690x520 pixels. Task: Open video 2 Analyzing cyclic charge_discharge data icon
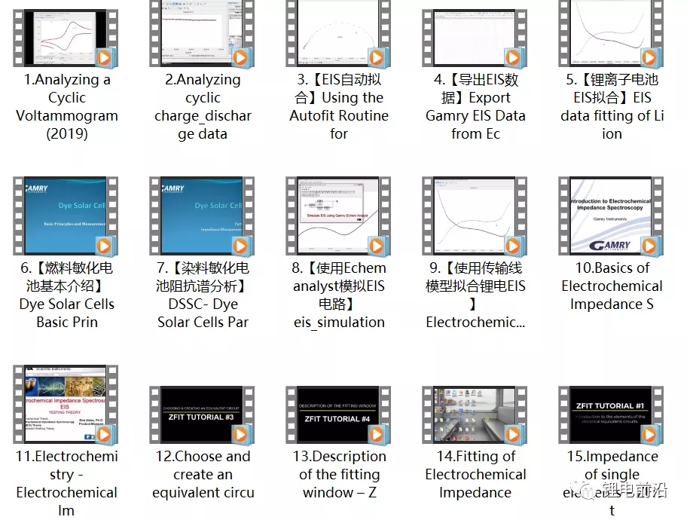click(203, 33)
